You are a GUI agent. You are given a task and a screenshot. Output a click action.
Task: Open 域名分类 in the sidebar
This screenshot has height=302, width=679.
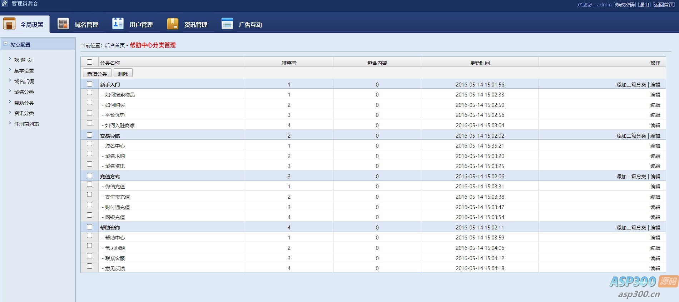tap(24, 92)
